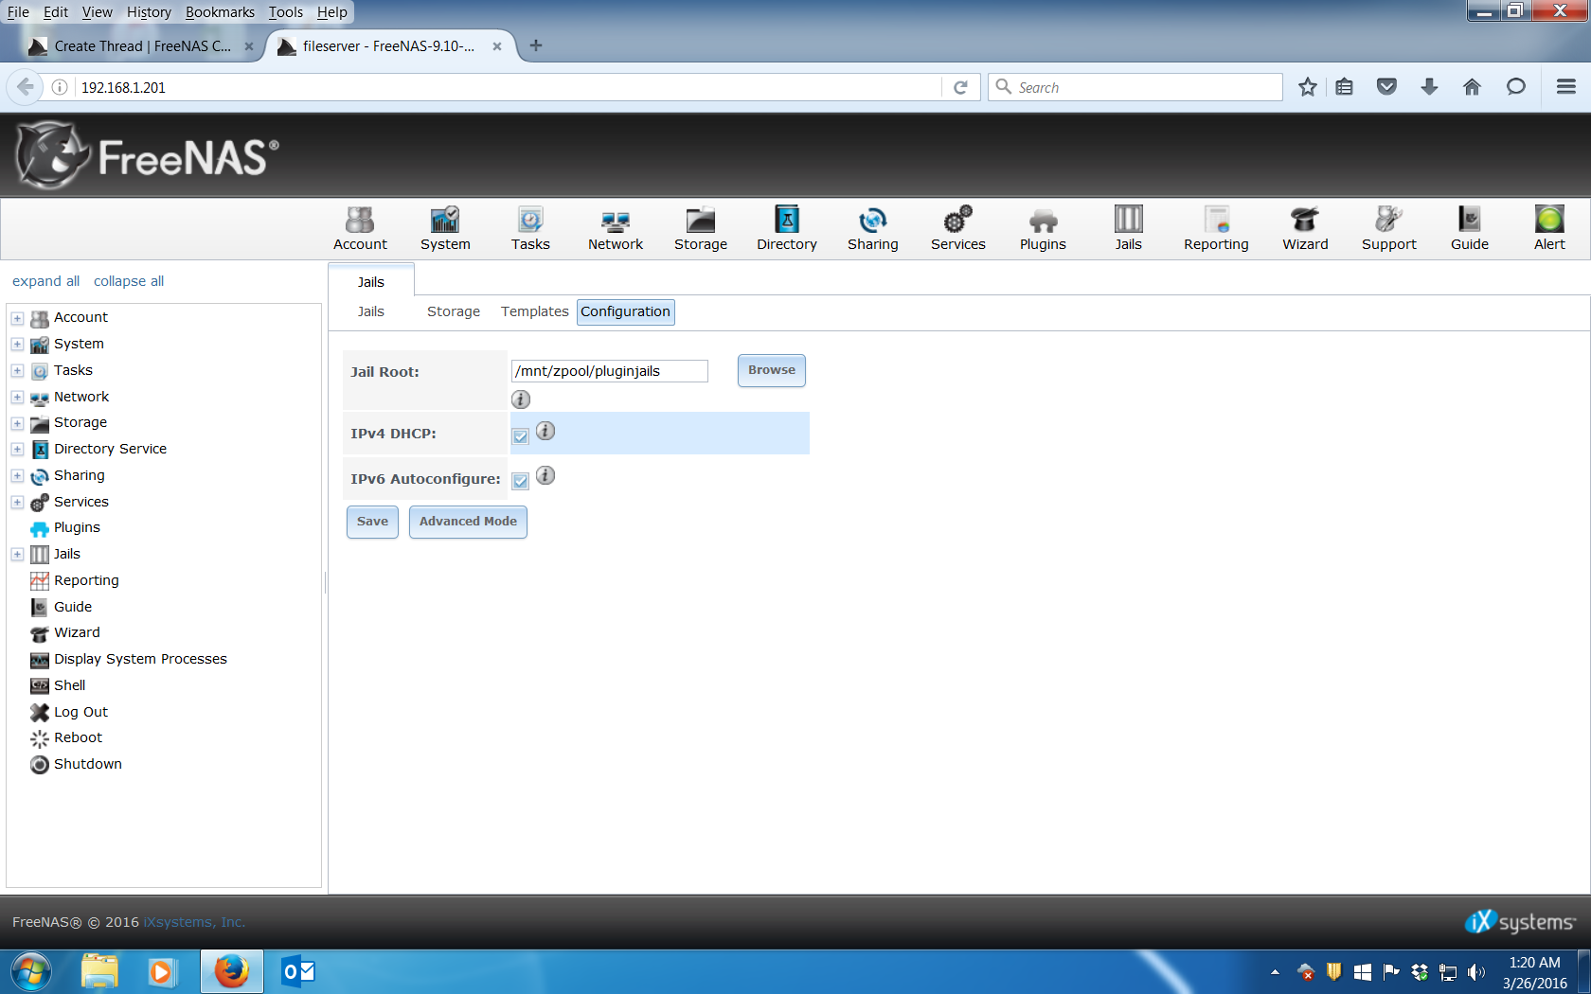The image size is (1591, 994).
Task: Expand the Storage tree node
Action: pos(17,423)
